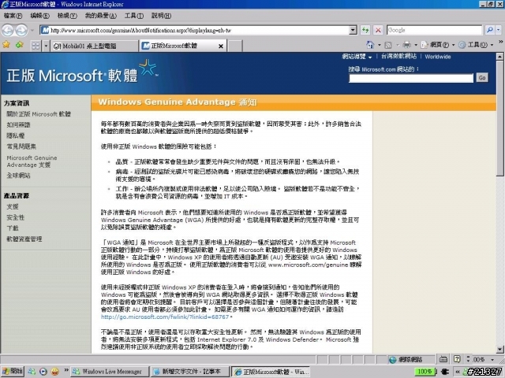505x378 pixels.
Task: Click the page scrollbar up arrow
Action: 499,57
